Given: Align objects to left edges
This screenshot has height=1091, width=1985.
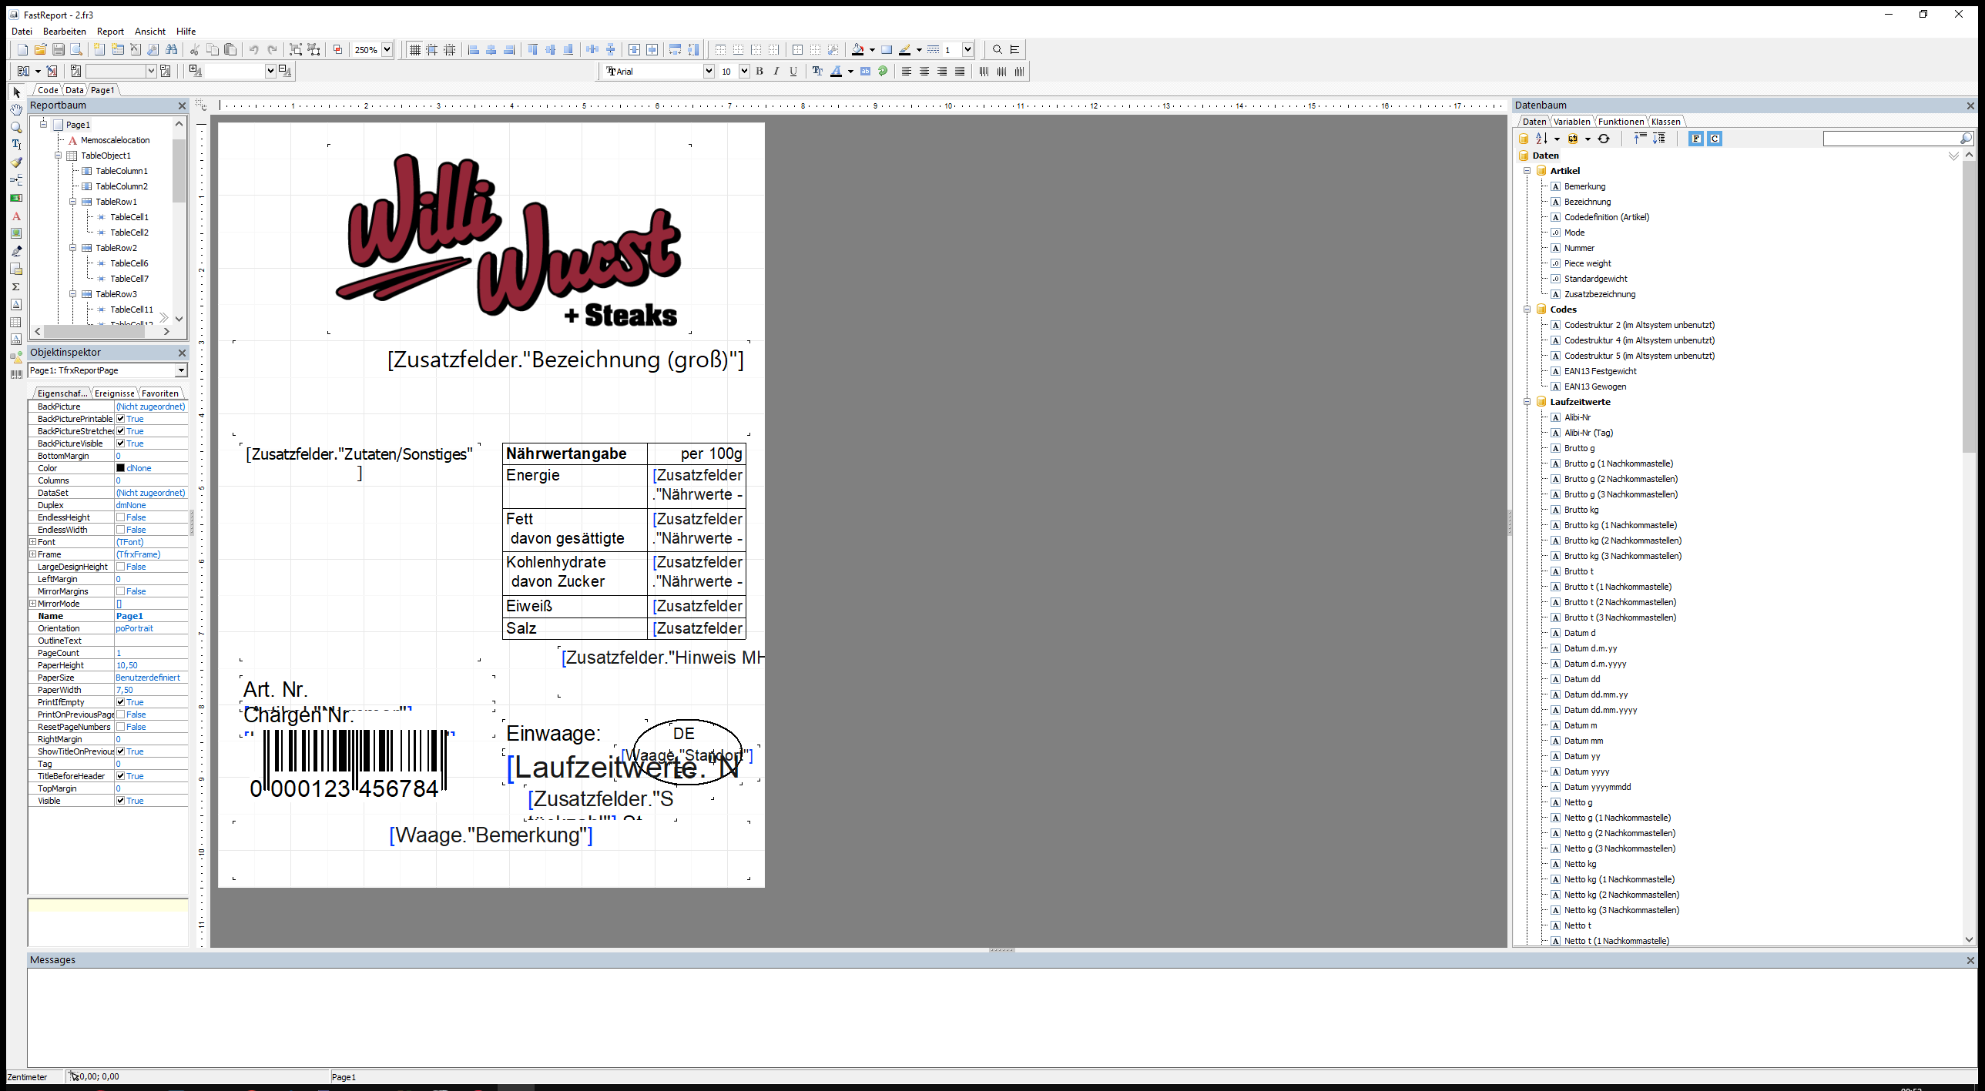Looking at the screenshot, I should pos(474,49).
